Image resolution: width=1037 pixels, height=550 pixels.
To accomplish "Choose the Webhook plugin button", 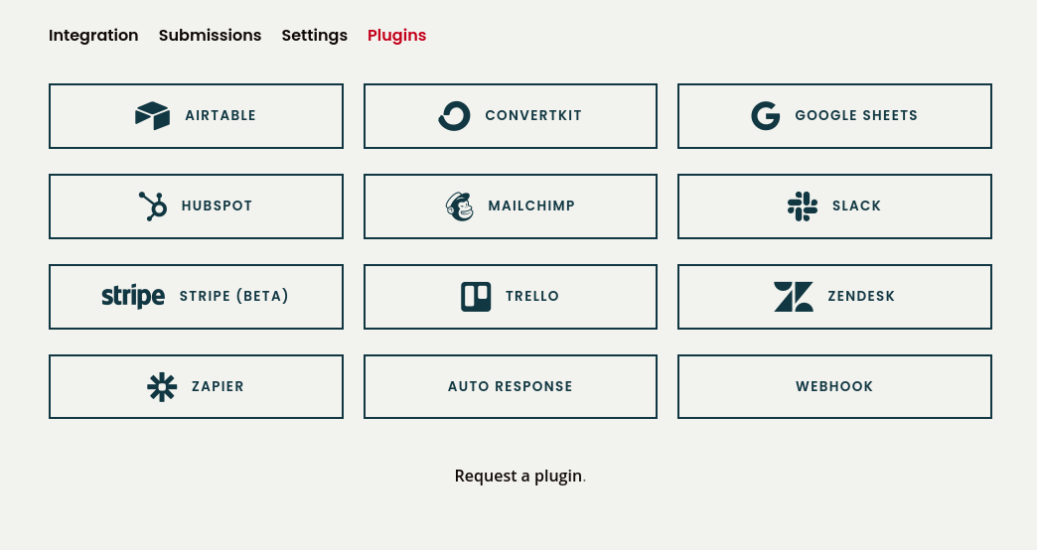I will 834,387.
